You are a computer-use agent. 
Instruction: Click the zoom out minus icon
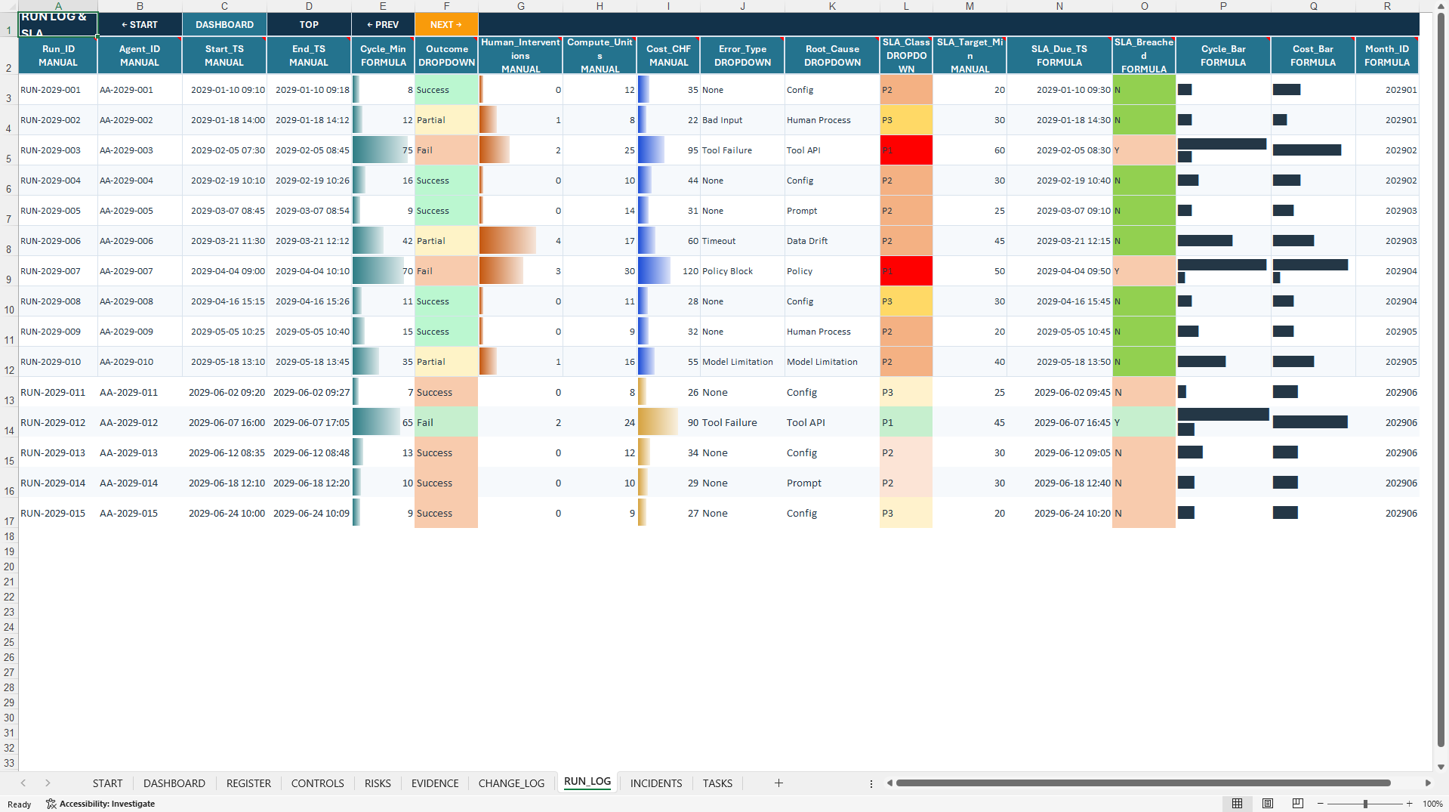(1321, 804)
